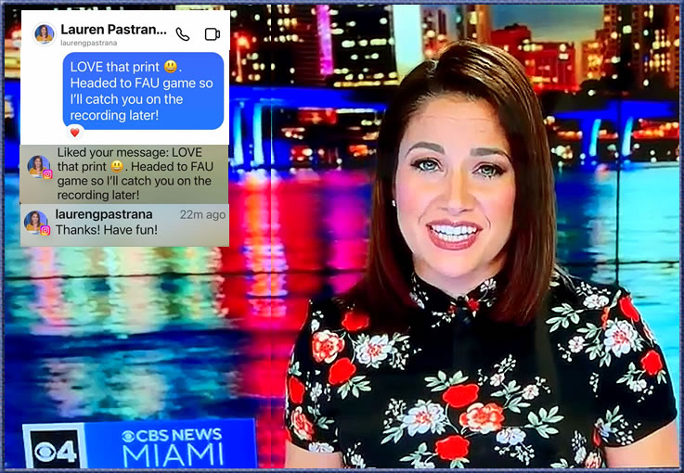Click the CBS 4 logo box
The width and height of the screenshot is (684, 473).
[x=55, y=447]
